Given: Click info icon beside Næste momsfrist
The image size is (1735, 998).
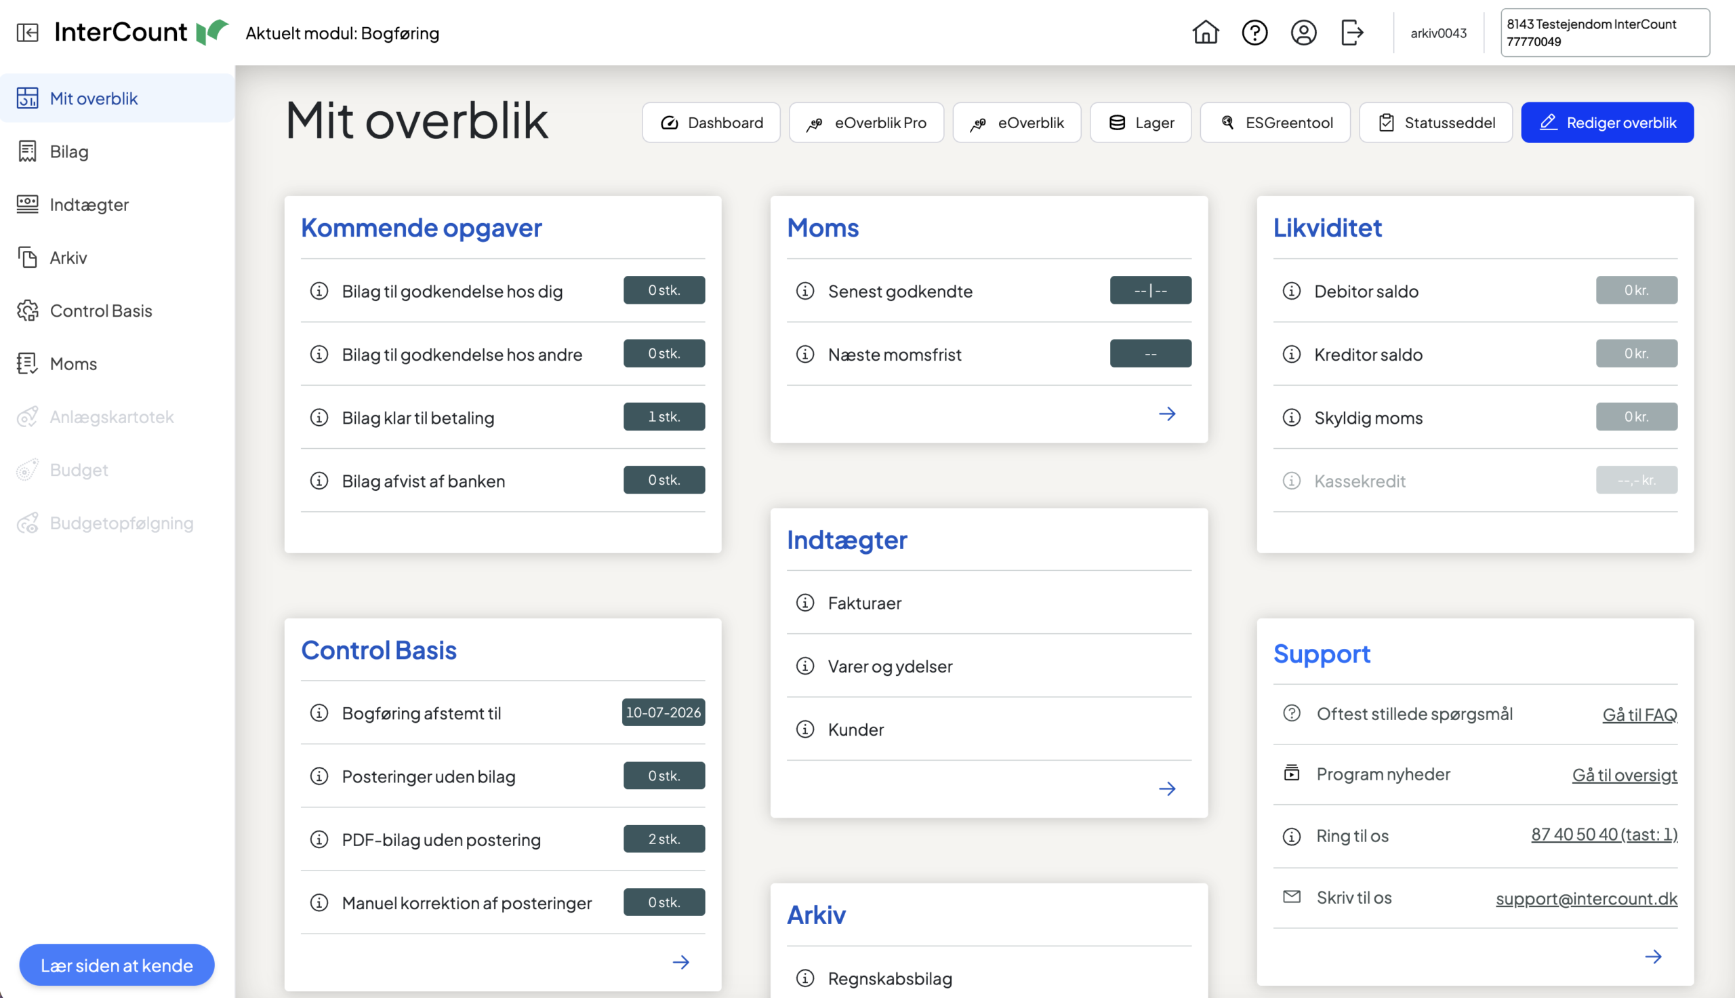Looking at the screenshot, I should coord(806,354).
